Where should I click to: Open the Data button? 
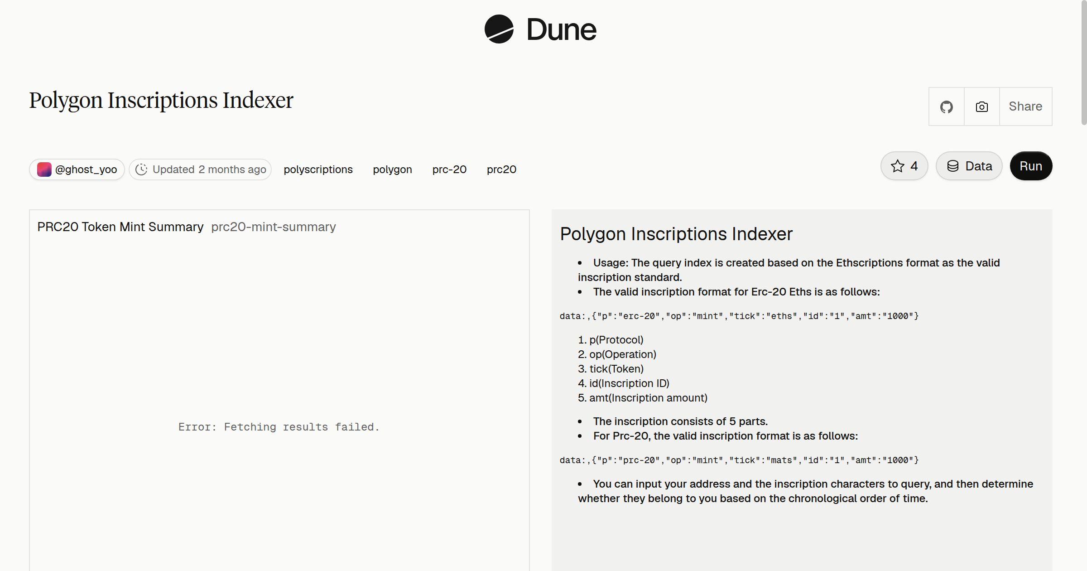pos(969,166)
